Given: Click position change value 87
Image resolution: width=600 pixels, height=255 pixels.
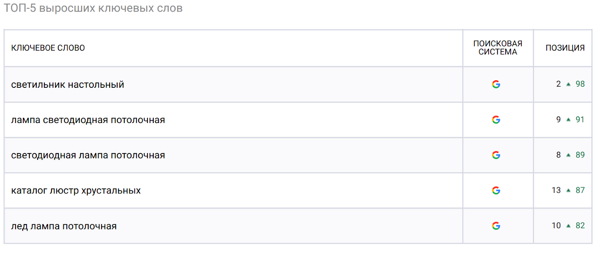Looking at the screenshot, I should click(x=580, y=190).
